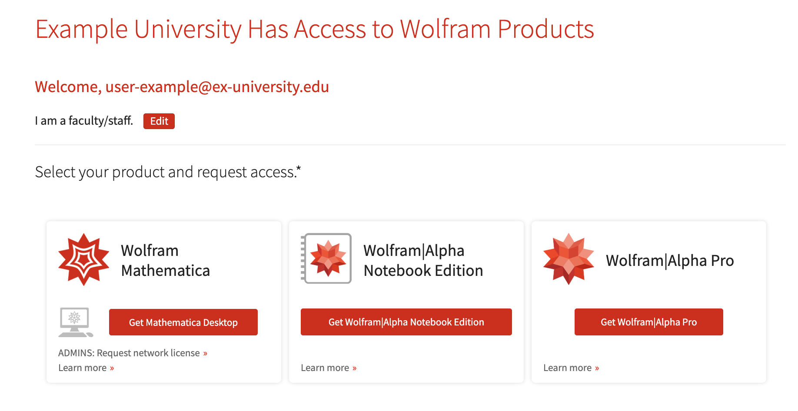Click the arrows after Wolfram|Alpha Pro's Learn more
This screenshot has width=798, height=411.
pos(597,368)
